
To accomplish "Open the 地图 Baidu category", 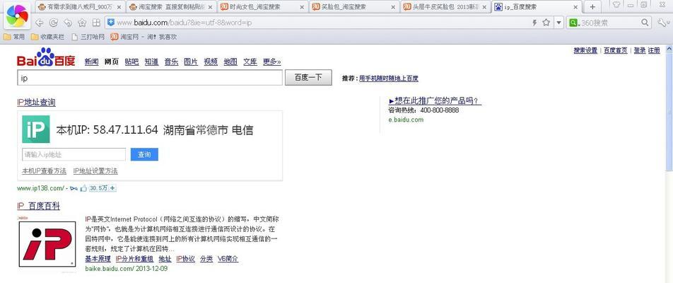I will tap(230, 62).
